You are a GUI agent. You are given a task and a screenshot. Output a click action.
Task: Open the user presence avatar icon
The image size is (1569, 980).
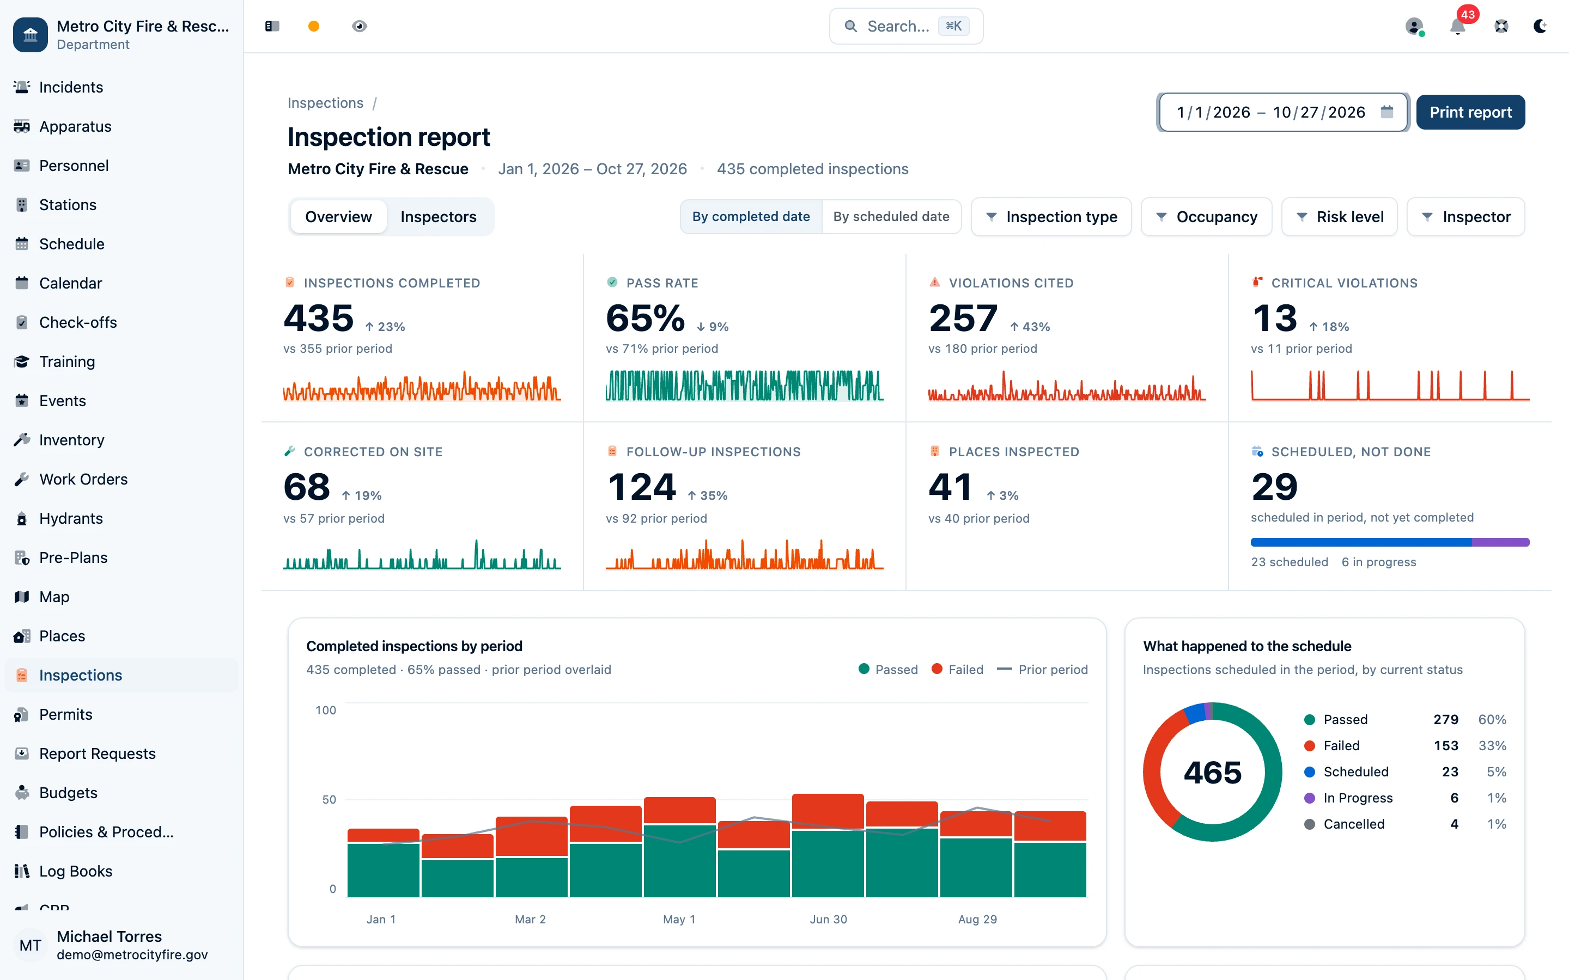1414,26
